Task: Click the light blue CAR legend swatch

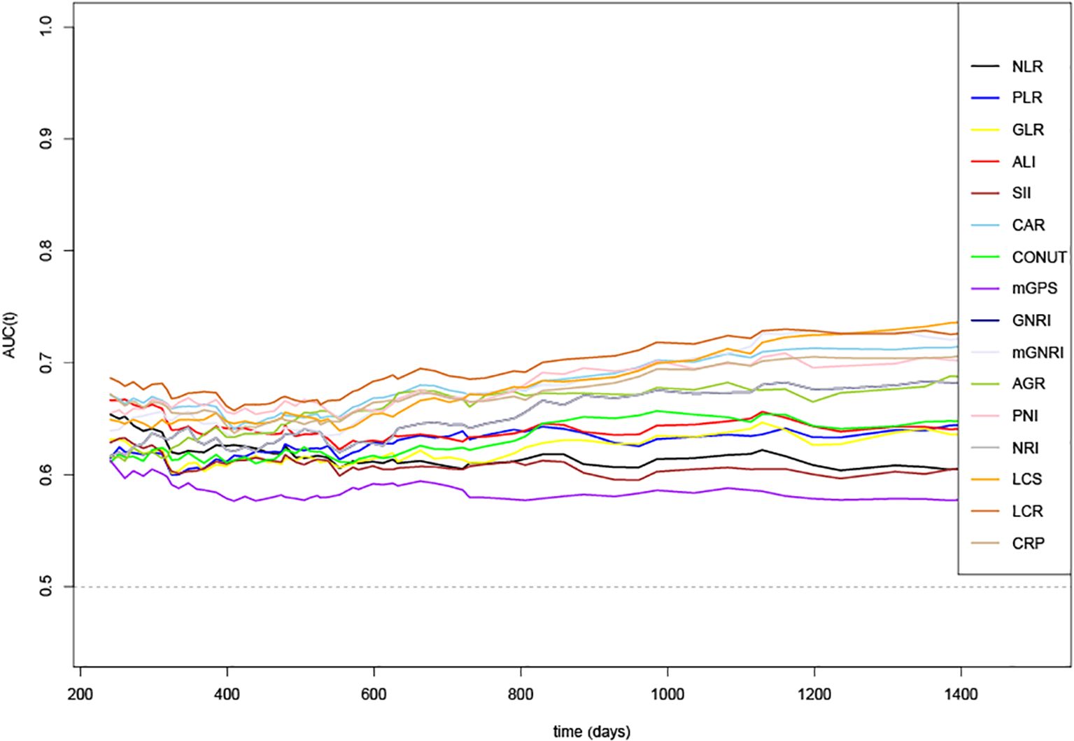Action: pyautogui.click(x=984, y=226)
